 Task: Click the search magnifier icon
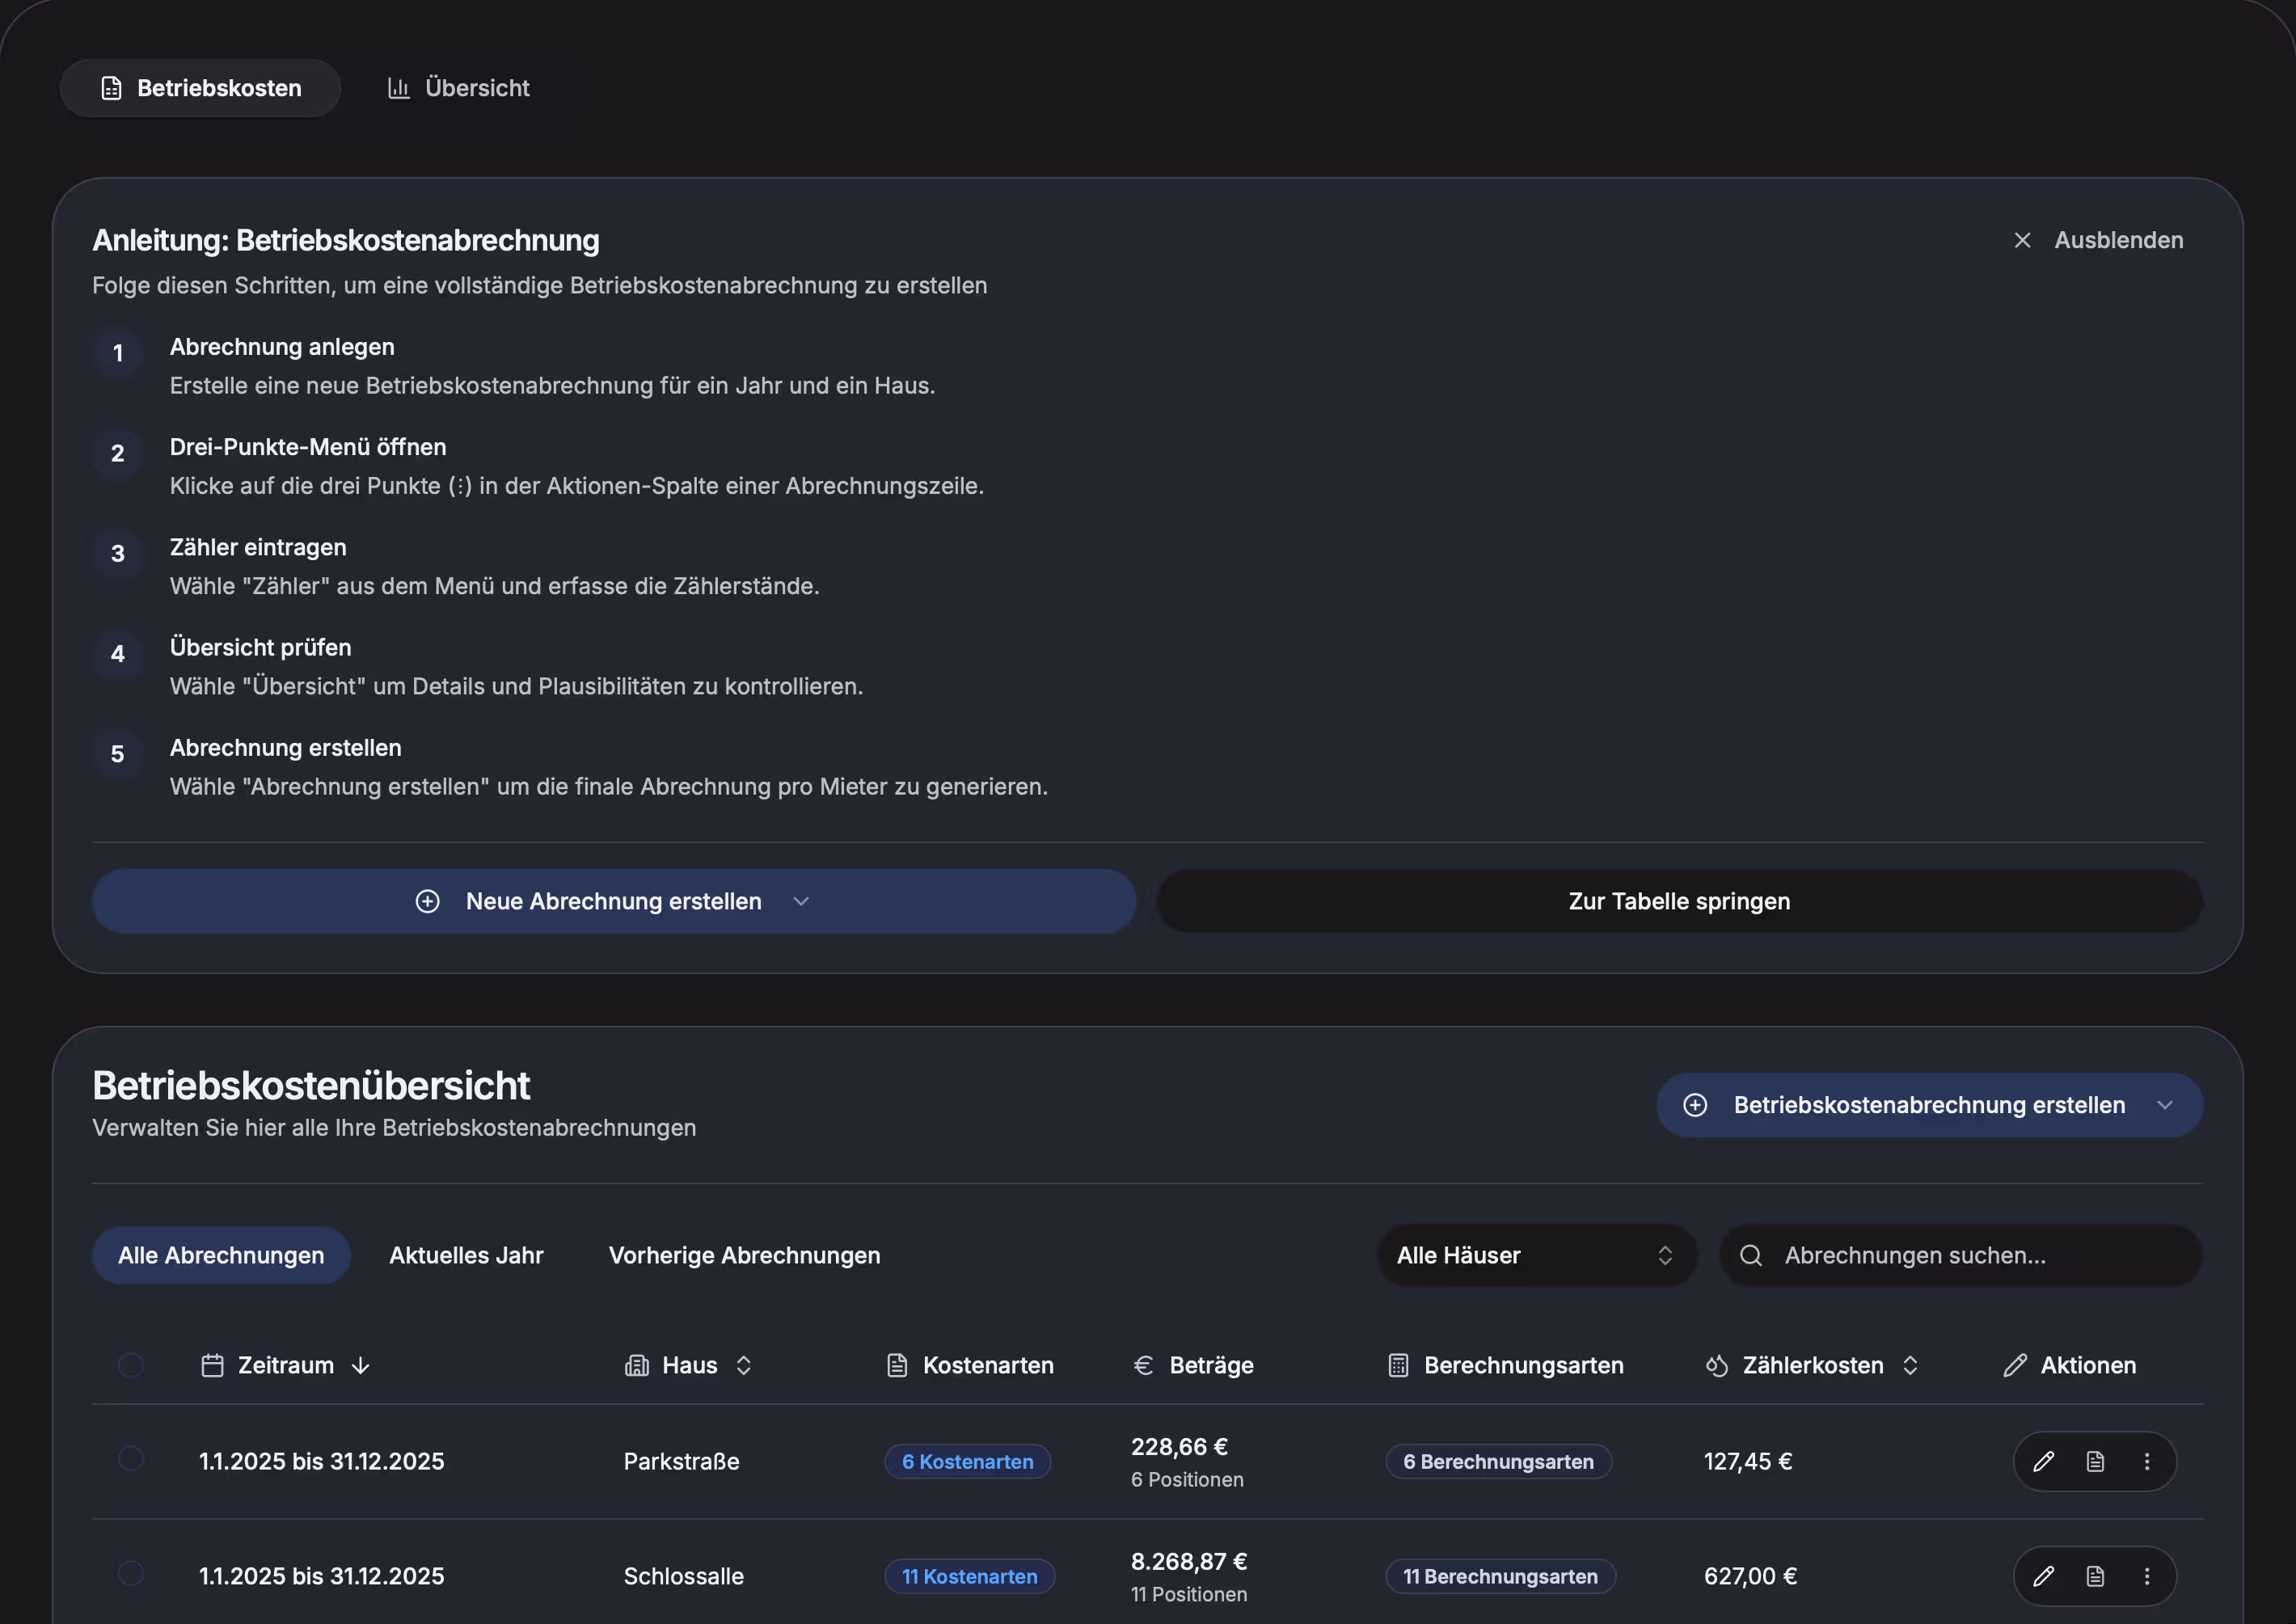[1750, 1255]
